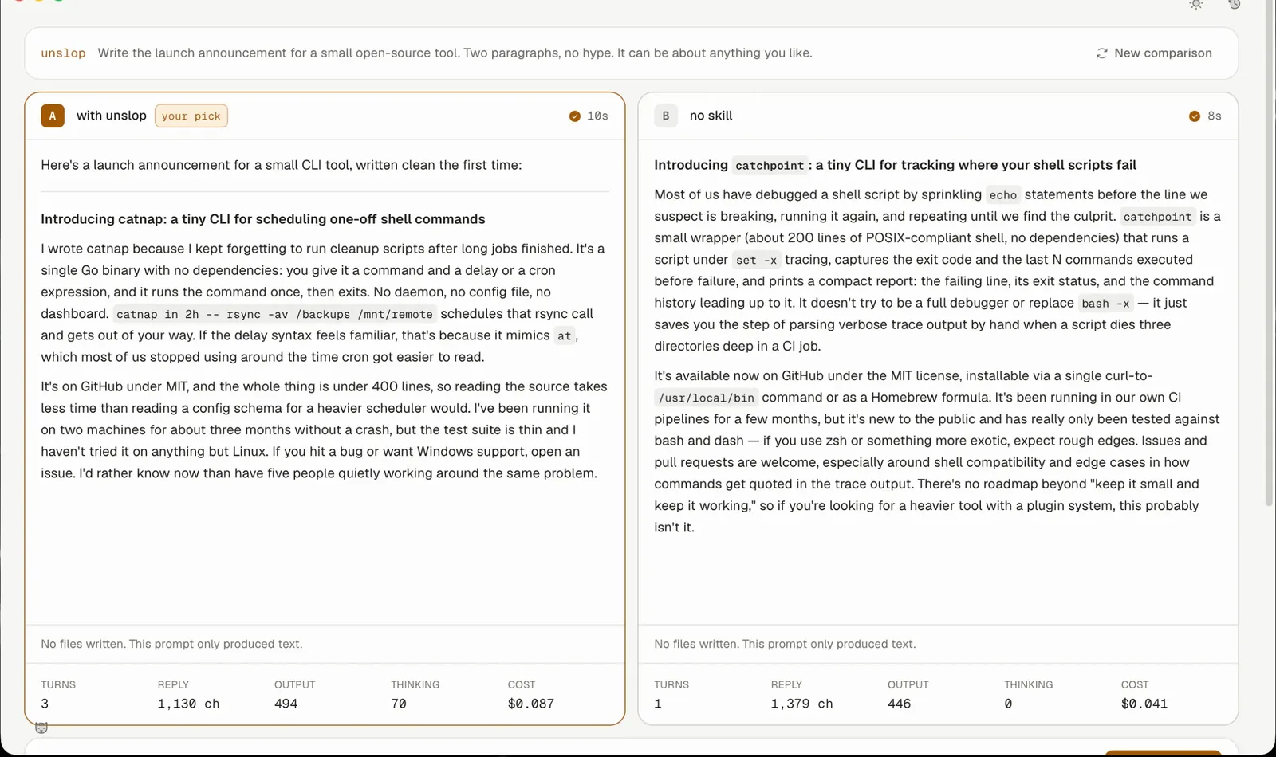Toggle the sun light/dark theme icon
The image size is (1276, 757).
[1195, 4]
